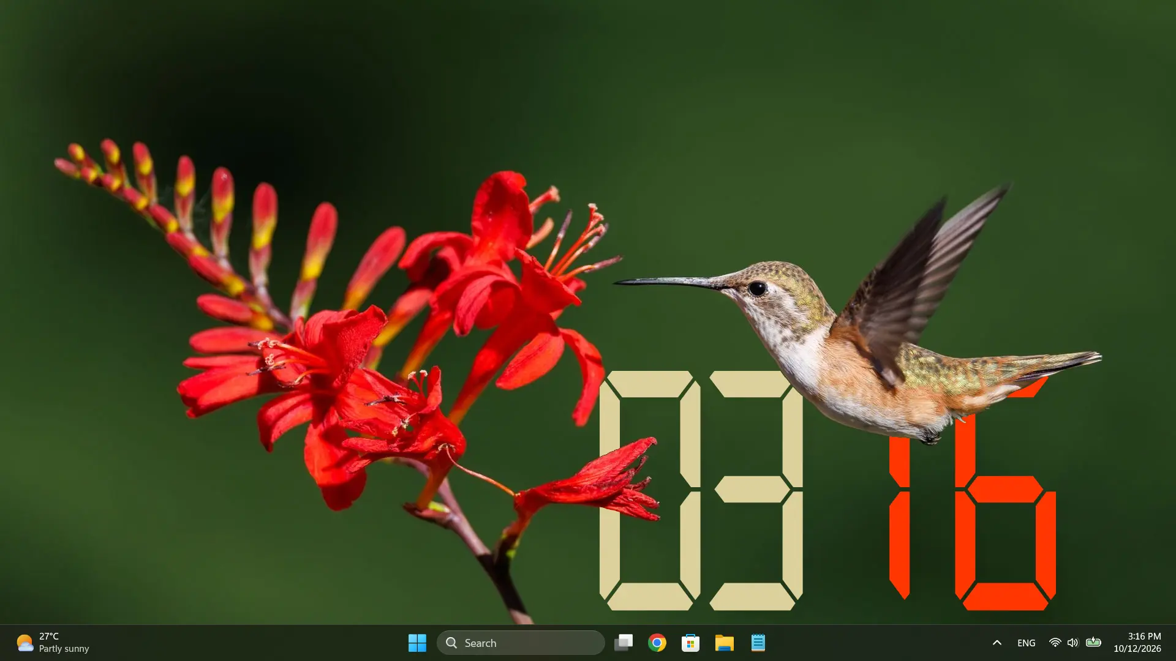
Task: Click the volume speaker icon
Action: [x=1072, y=643]
